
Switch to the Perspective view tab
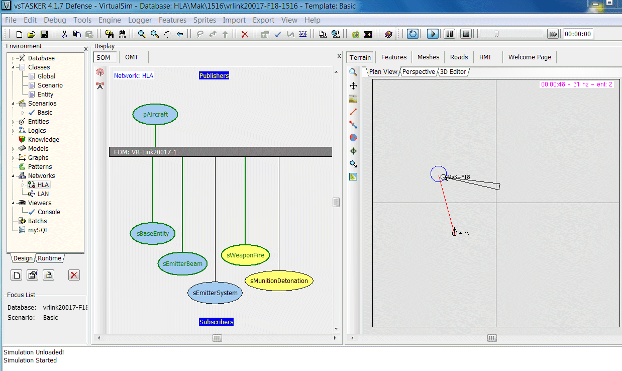[x=418, y=72]
